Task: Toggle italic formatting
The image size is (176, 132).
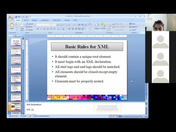Action: click(x=41, y=29)
